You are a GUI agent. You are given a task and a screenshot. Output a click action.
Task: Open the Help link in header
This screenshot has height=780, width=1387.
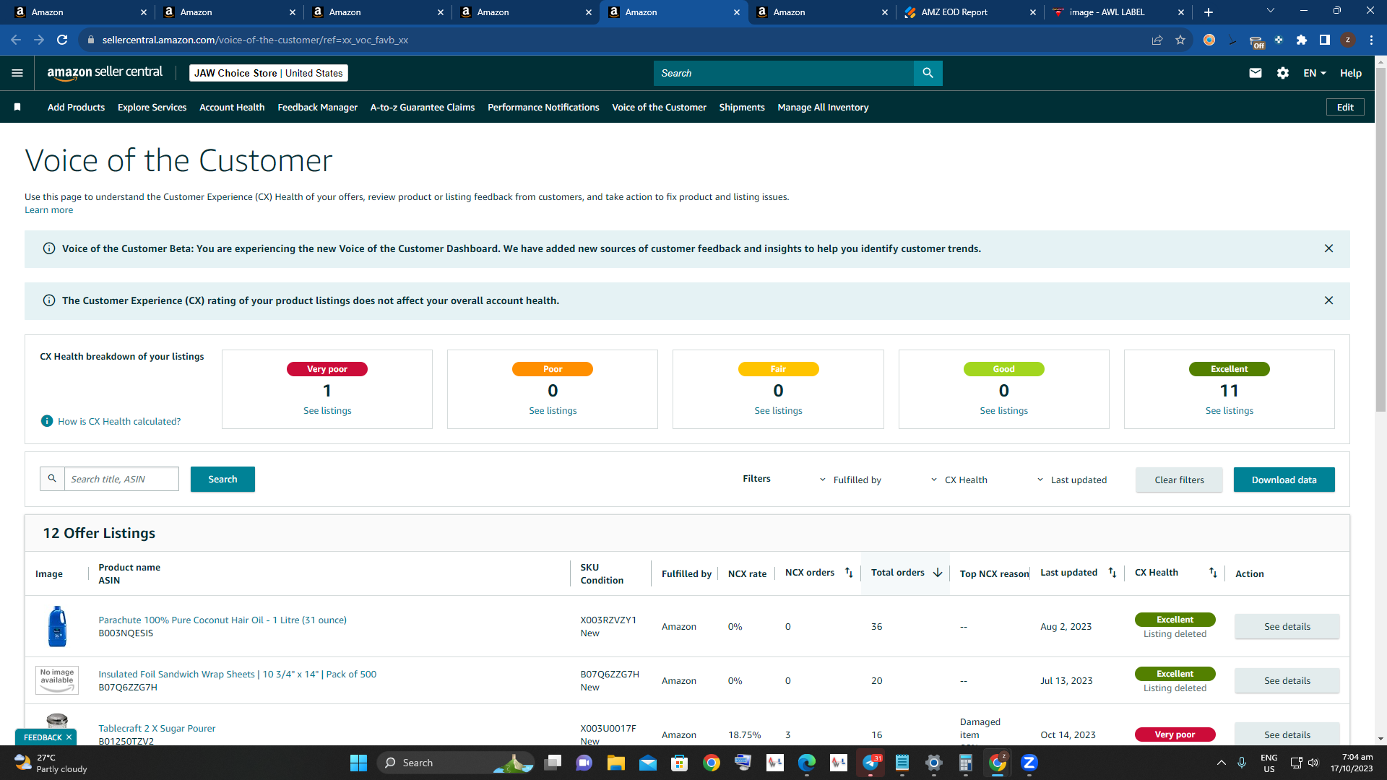[x=1351, y=73]
